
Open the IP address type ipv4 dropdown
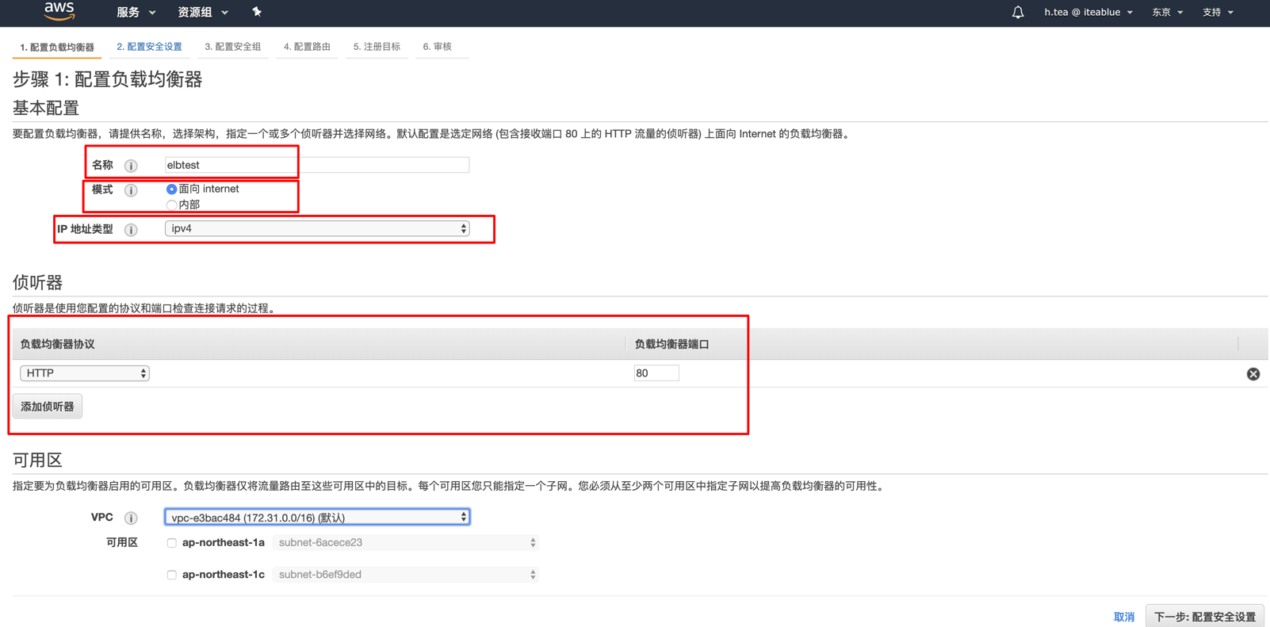click(317, 229)
